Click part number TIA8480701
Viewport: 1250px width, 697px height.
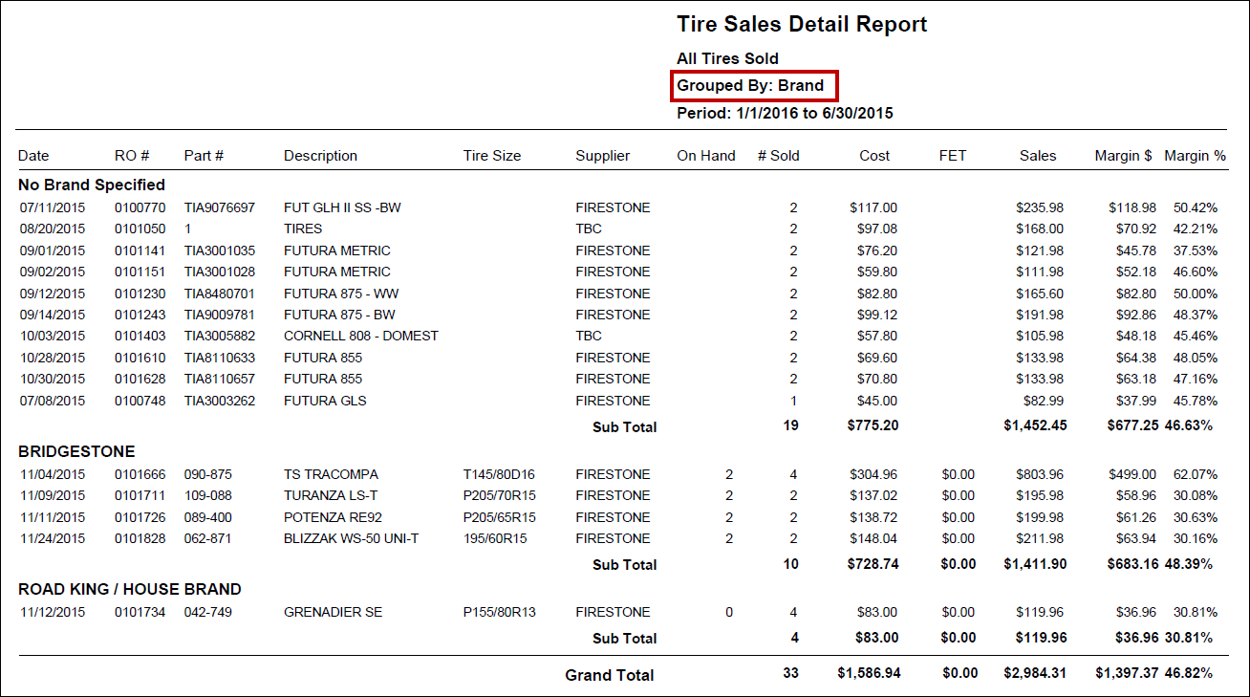pyautogui.click(x=220, y=294)
